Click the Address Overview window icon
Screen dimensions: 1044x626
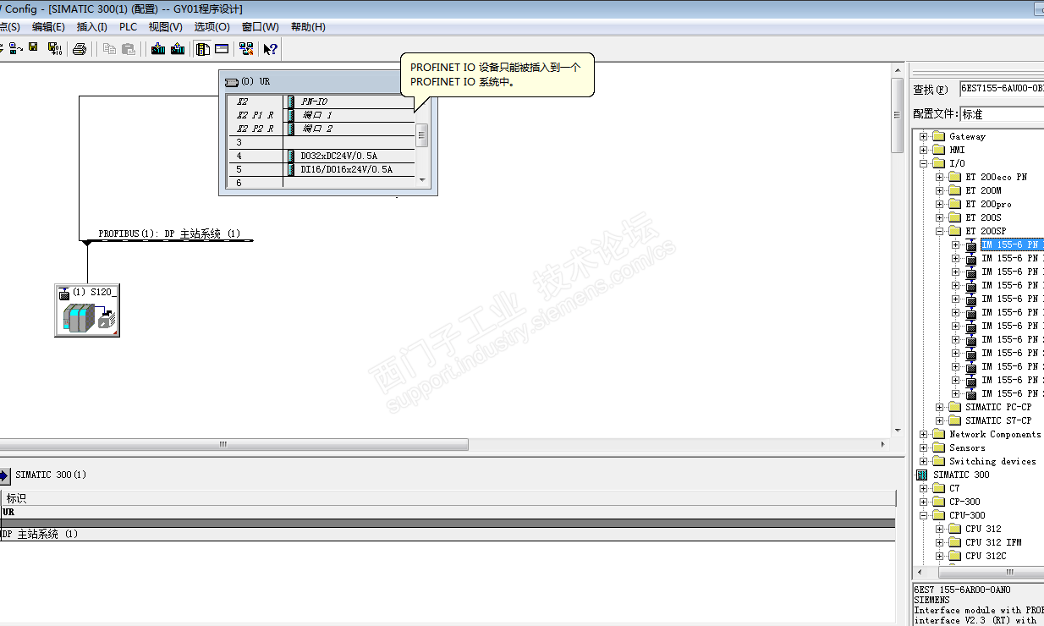[222, 48]
